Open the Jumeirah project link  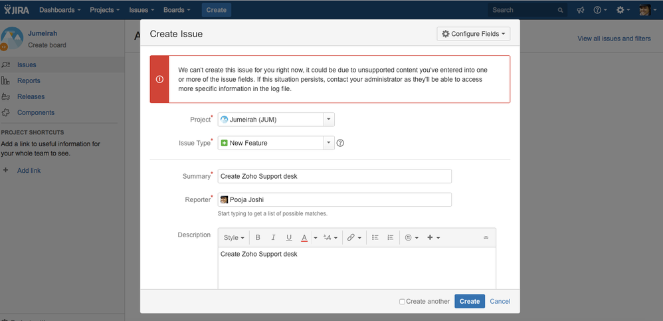point(43,33)
